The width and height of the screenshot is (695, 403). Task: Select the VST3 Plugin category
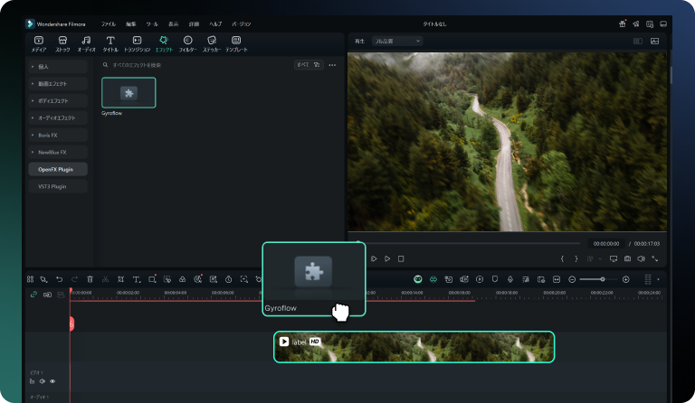(x=58, y=187)
